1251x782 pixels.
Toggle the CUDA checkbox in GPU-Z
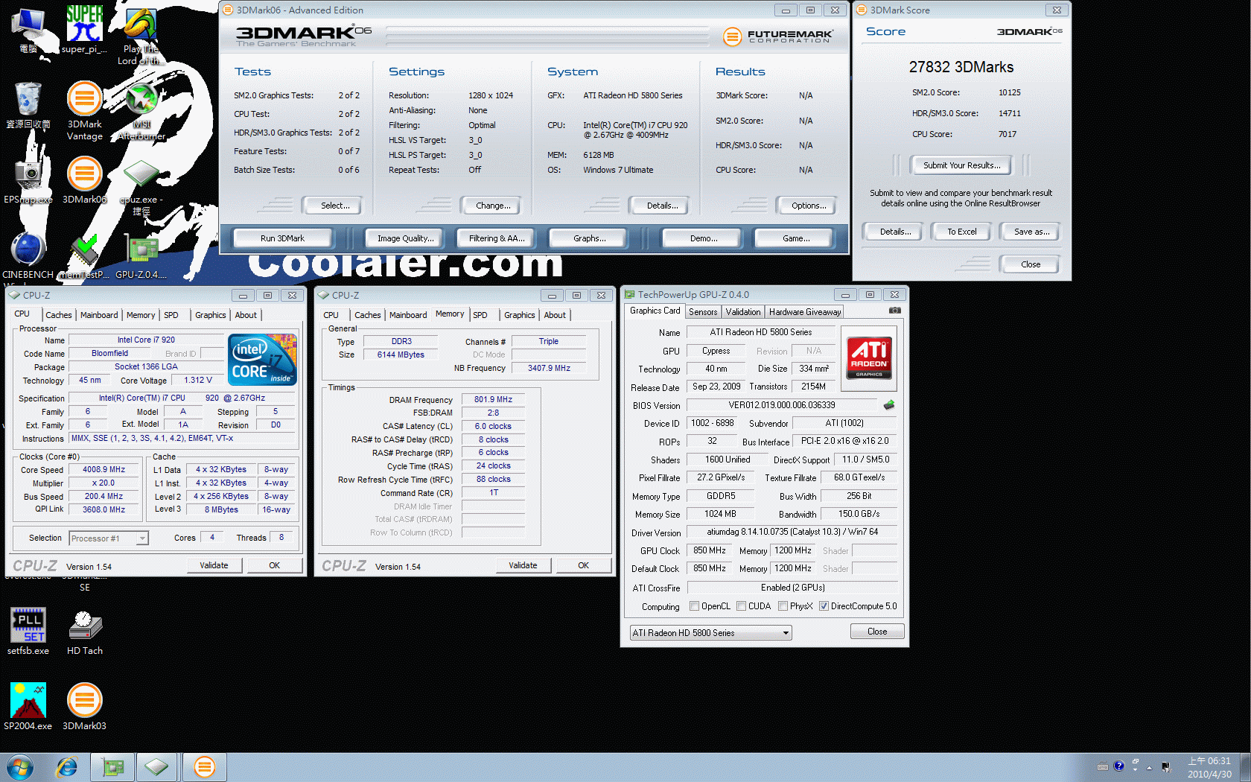[x=741, y=606]
